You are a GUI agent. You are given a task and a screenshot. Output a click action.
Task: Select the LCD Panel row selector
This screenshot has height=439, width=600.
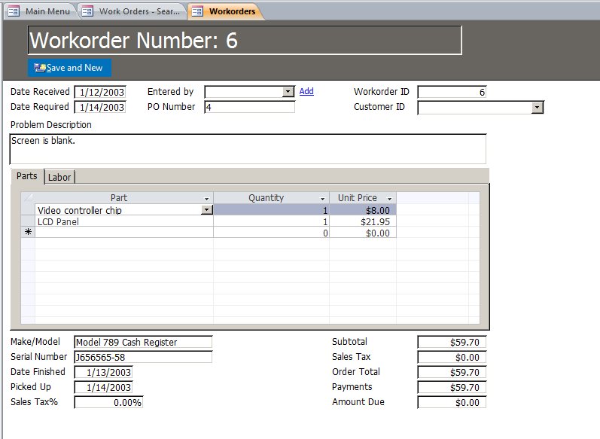pyautogui.click(x=28, y=221)
